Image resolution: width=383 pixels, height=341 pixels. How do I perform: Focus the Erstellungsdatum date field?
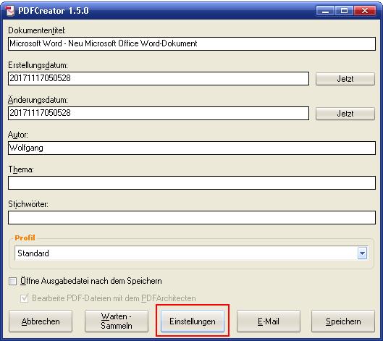(159, 78)
